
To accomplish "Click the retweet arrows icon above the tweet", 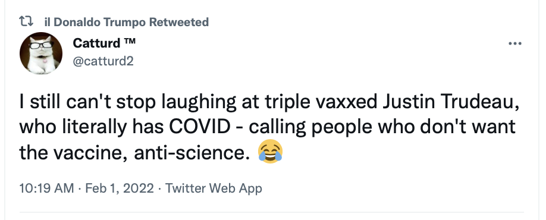I will 26,21.
